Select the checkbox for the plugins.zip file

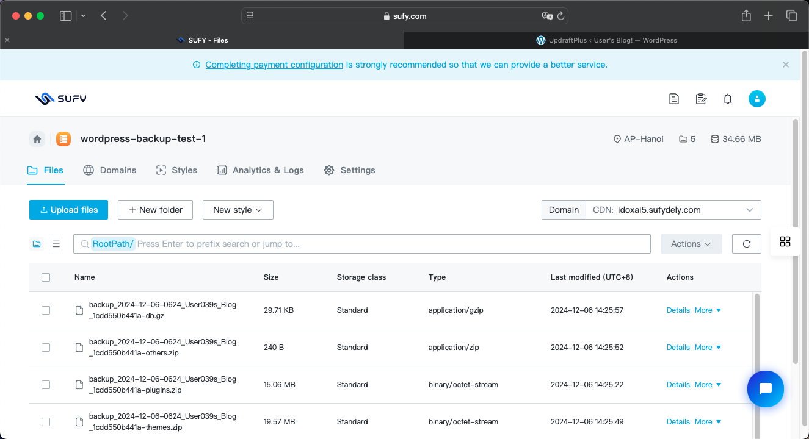click(x=46, y=385)
